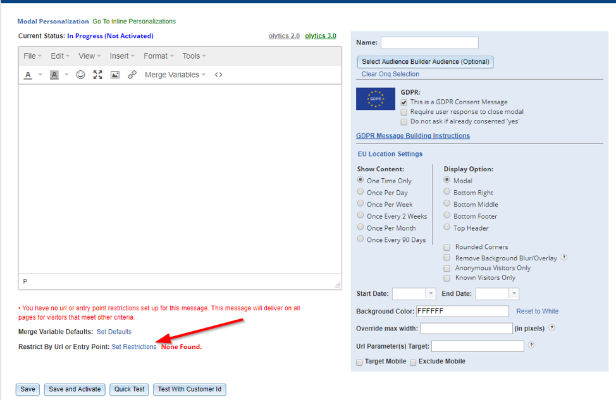616x400 pixels.
Task: Uncheck 'This is a GDPR Consent Message'
Action: point(404,102)
